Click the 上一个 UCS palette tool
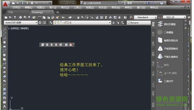The width and height of the screenshot is (194, 110). (167, 73)
